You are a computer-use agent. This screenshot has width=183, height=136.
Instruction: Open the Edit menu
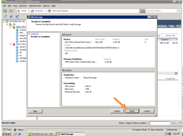(10, 6)
